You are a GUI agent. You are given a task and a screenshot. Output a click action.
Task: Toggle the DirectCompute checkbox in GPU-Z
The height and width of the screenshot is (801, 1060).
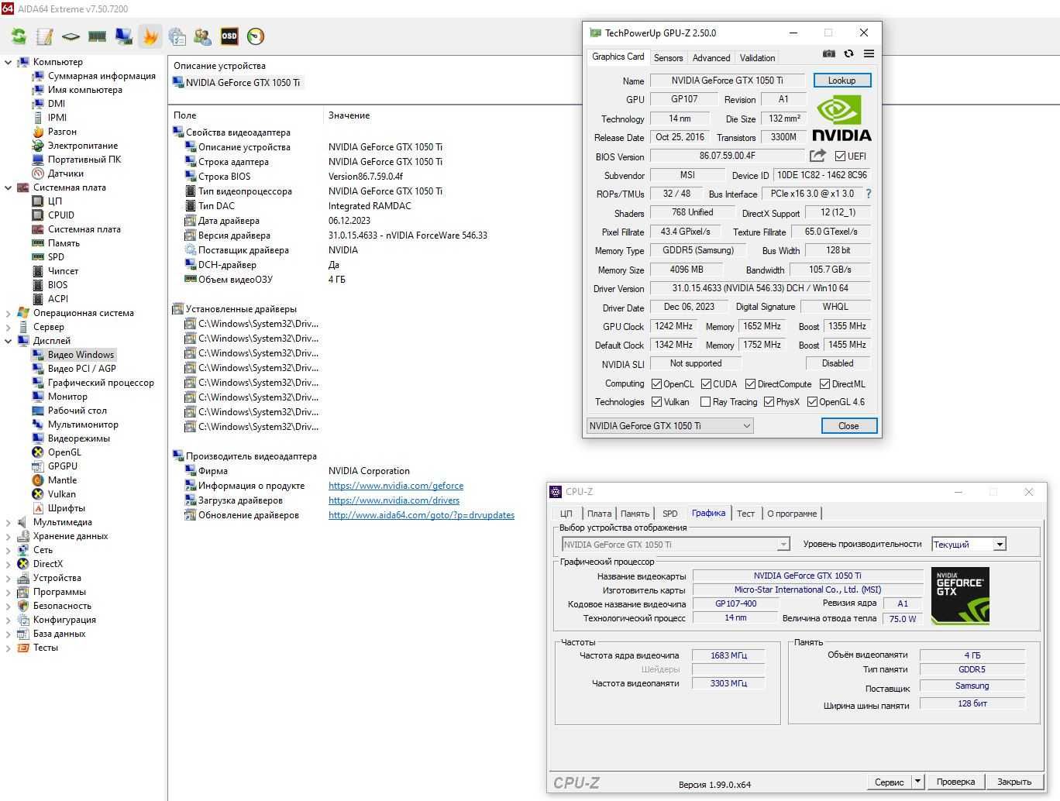pyautogui.click(x=750, y=384)
